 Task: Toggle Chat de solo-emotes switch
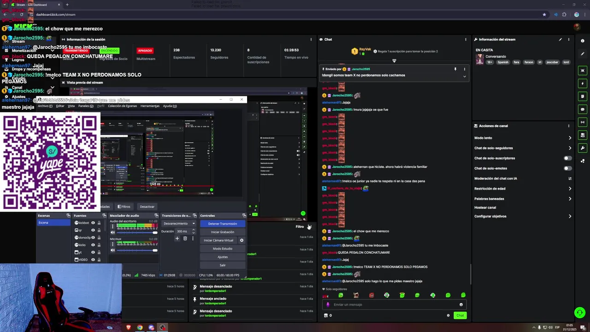[x=567, y=168]
